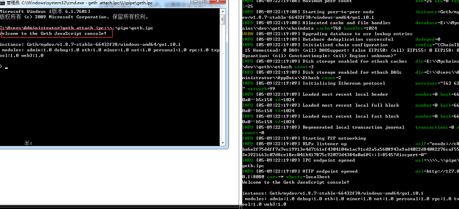Click 'Disk storage enabled for ethash caches'
Screen dimensions: 459x209
point(355,61)
